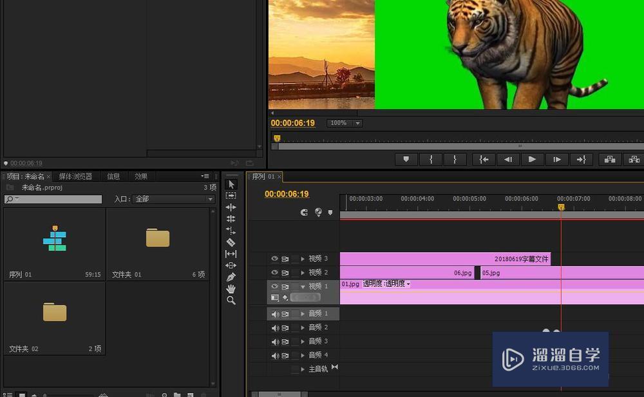Image resolution: width=644 pixels, height=397 pixels.
Task: Mute the 音频 1 track speaker
Action: point(275,314)
